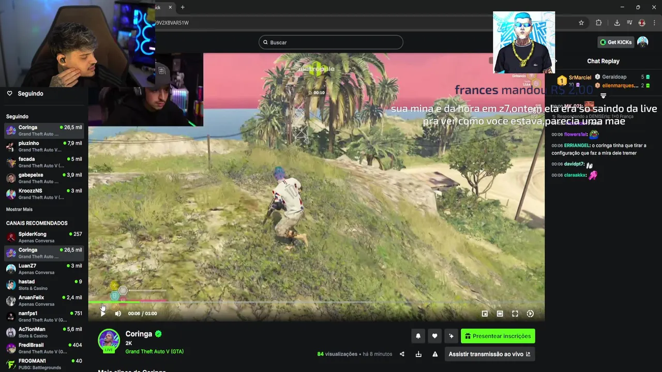Screen dimensions: 662x372
Task: Click claraakkx username in chat
Action: (575, 175)
